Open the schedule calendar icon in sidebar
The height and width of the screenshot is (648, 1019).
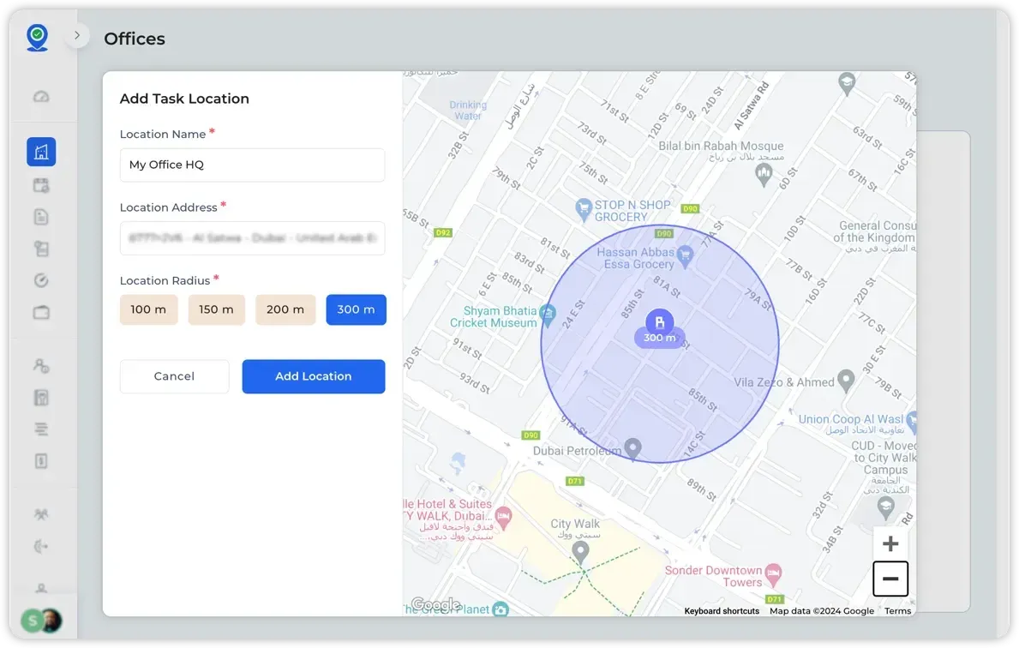pos(41,184)
